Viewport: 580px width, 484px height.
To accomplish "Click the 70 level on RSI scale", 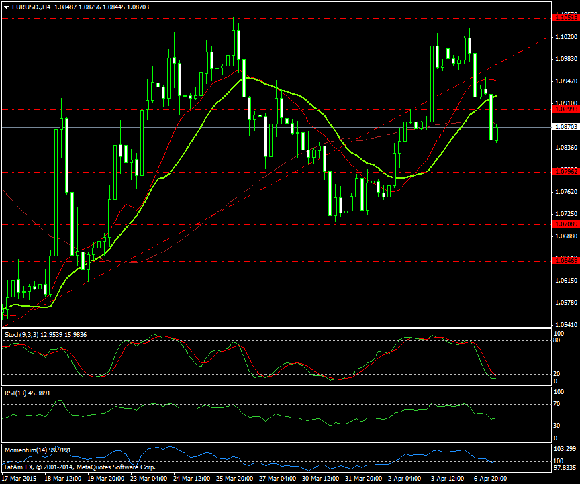I will [x=557, y=404].
